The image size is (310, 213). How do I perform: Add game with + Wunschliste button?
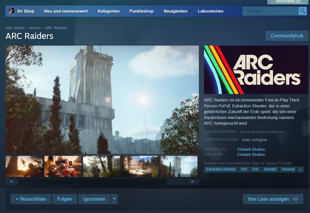(x=31, y=199)
